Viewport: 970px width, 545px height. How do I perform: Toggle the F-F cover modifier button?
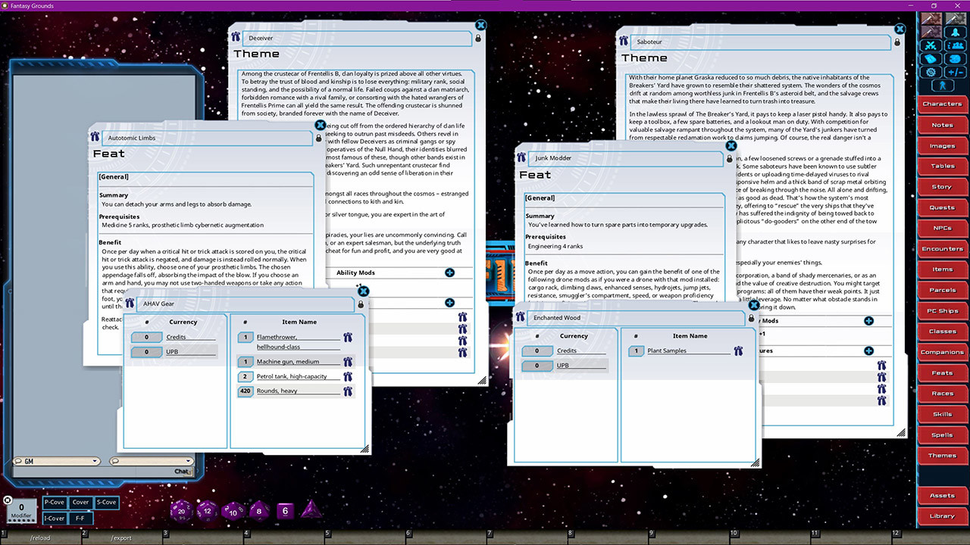[x=81, y=518]
